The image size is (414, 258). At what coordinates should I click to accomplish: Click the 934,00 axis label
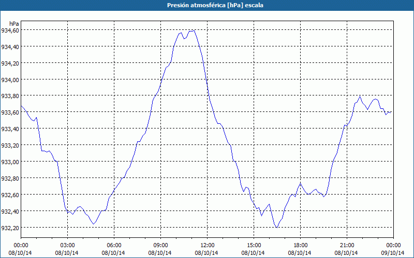10,80
